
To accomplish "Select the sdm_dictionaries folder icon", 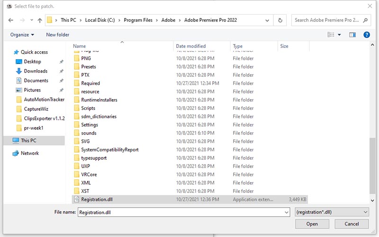I will (x=77, y=116).
